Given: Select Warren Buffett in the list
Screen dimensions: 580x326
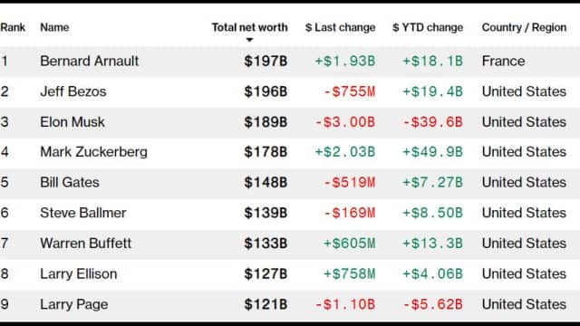Looking at the screenshot, I should click(86, 244).
